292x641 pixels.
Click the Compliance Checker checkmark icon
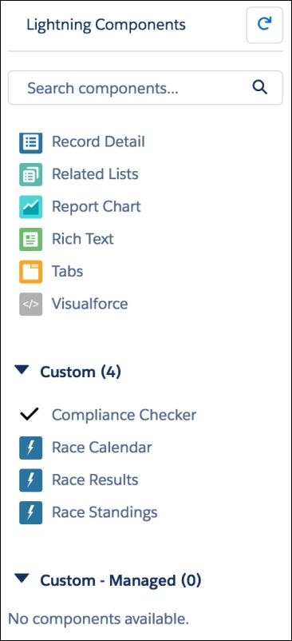coord(30,415)
